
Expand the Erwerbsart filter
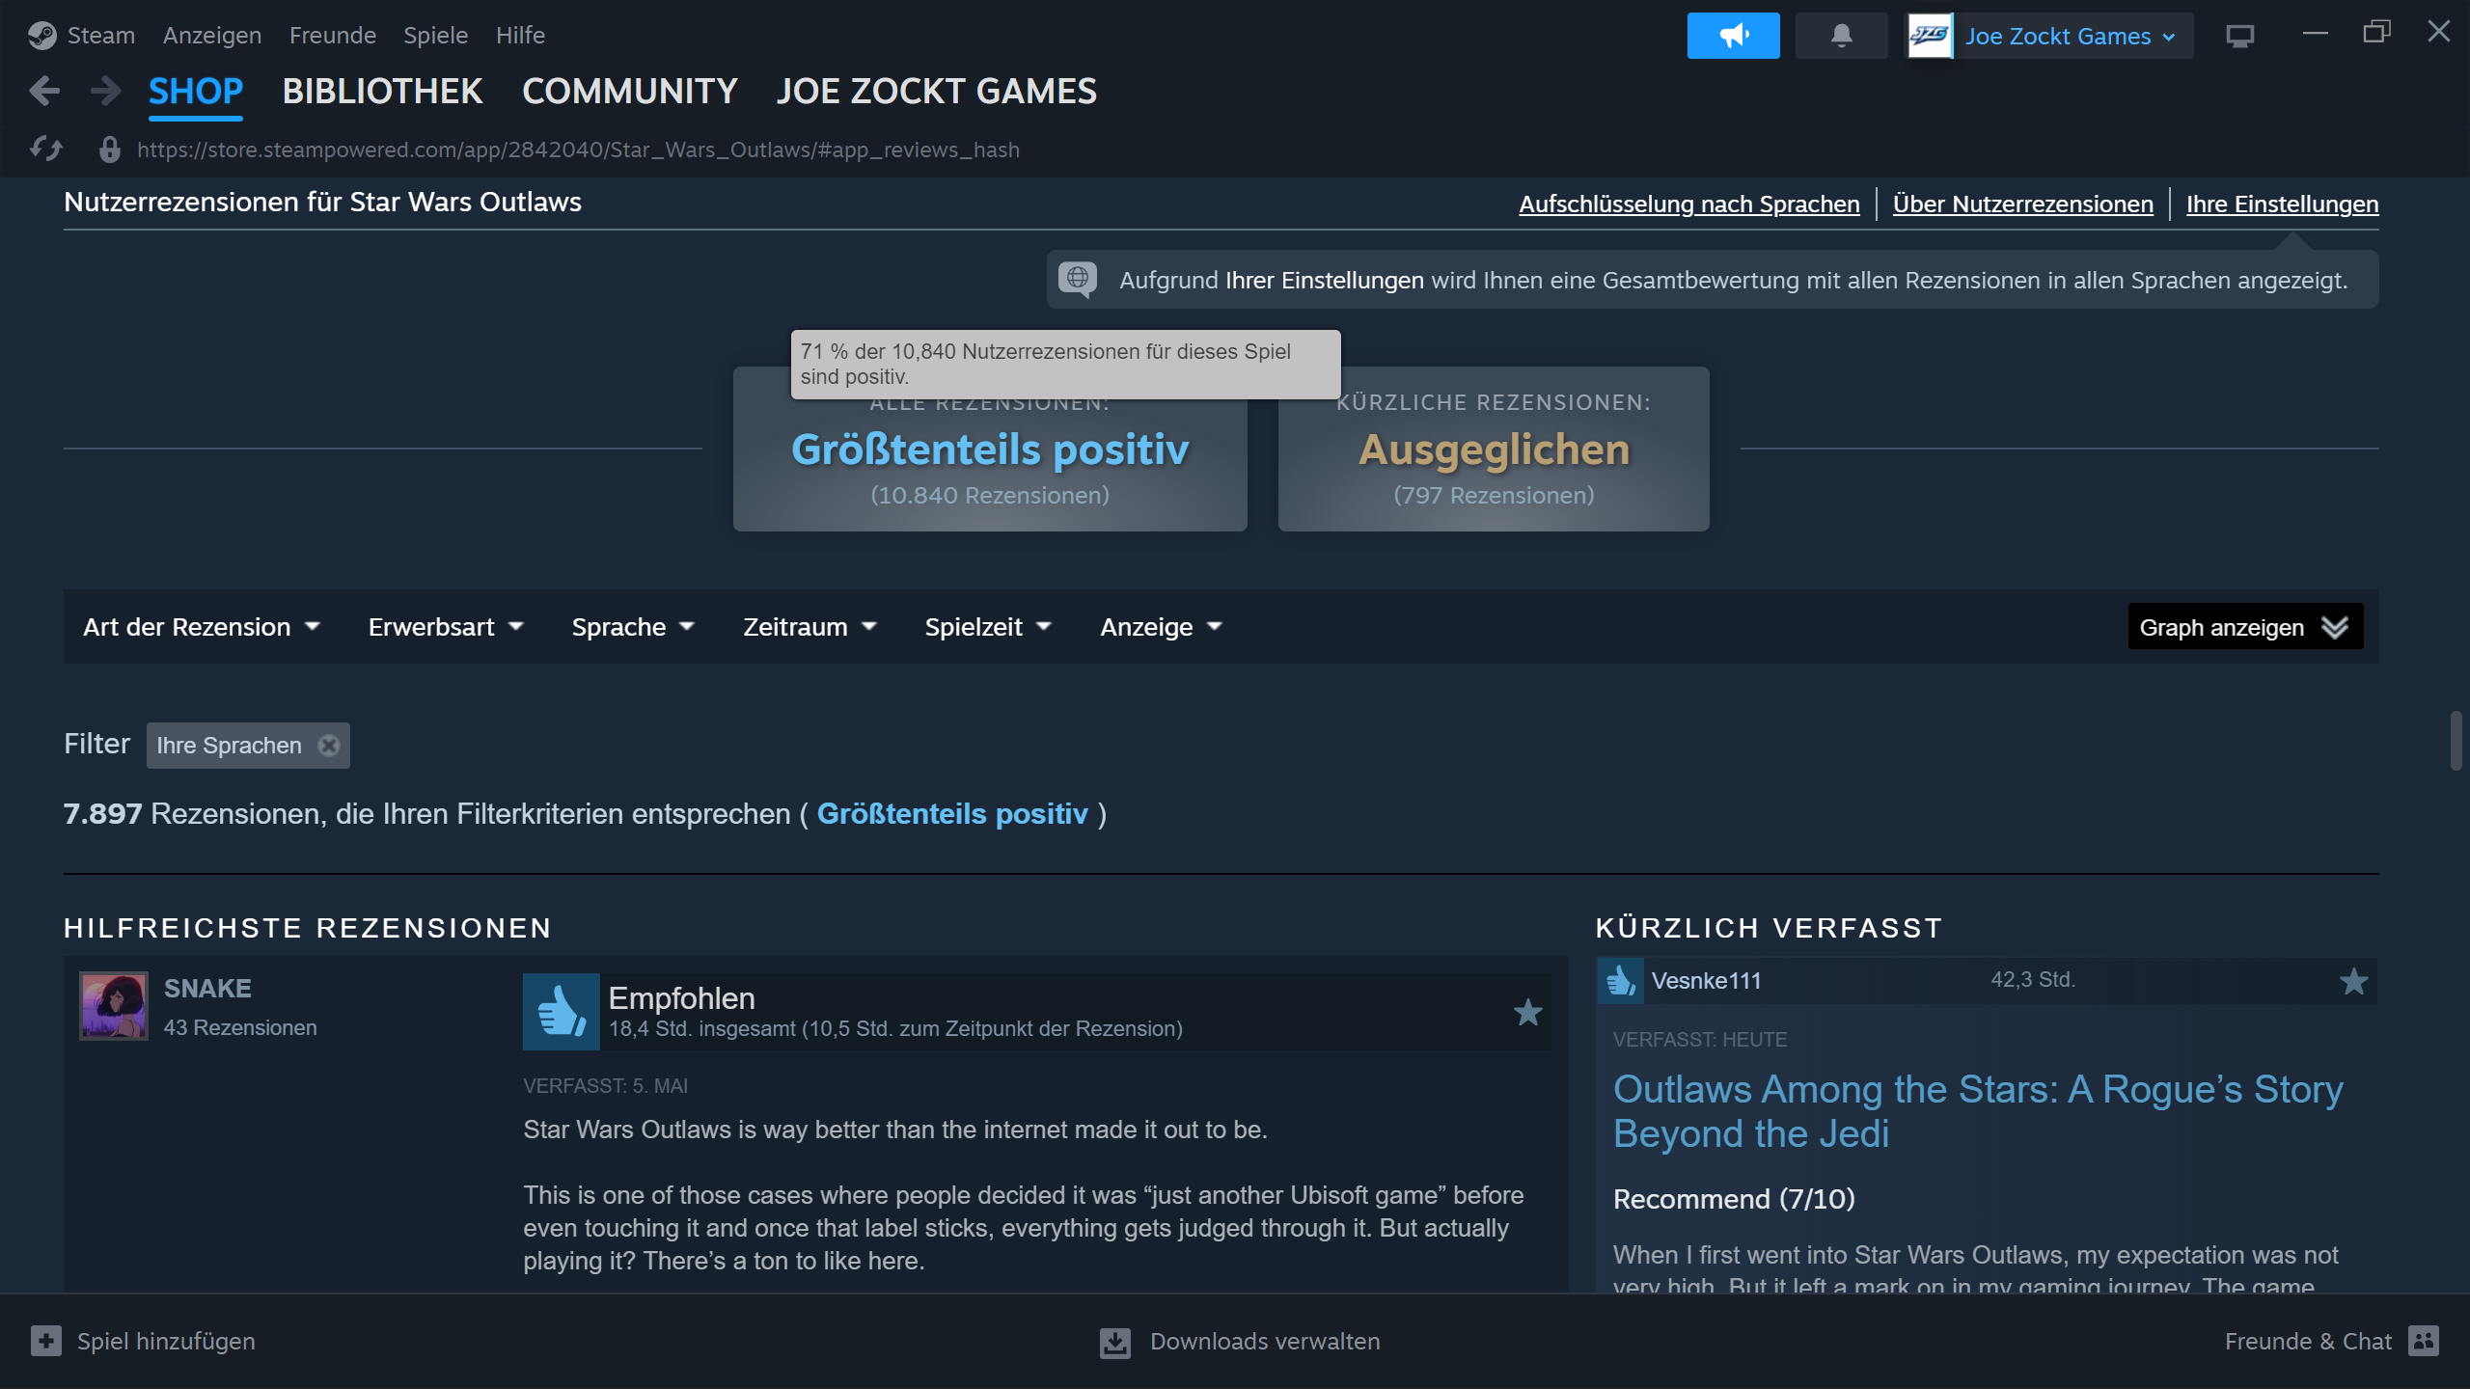point(446,627)
